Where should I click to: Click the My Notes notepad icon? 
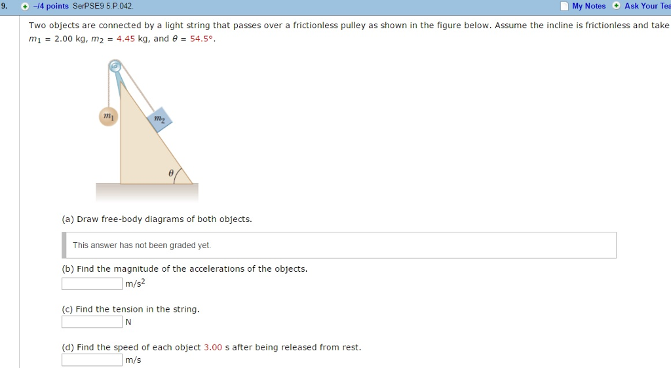coord(564,6)
